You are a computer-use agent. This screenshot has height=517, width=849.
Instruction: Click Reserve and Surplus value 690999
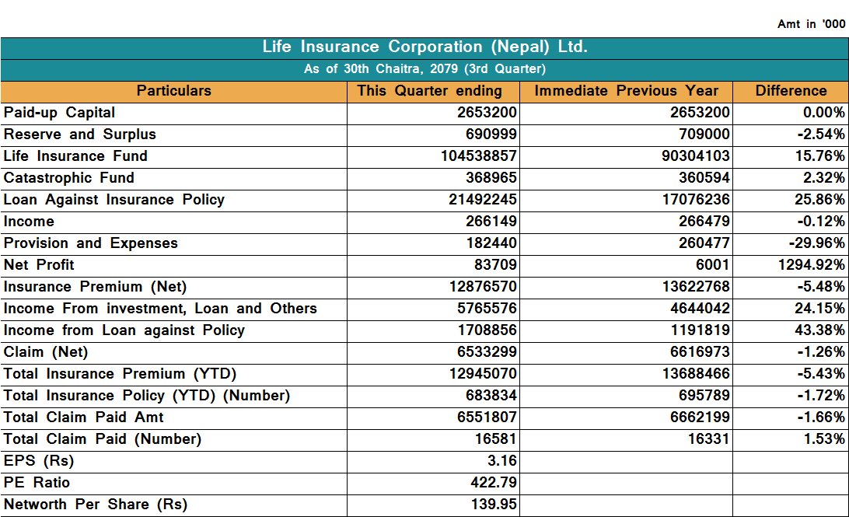tap(491, 134)
